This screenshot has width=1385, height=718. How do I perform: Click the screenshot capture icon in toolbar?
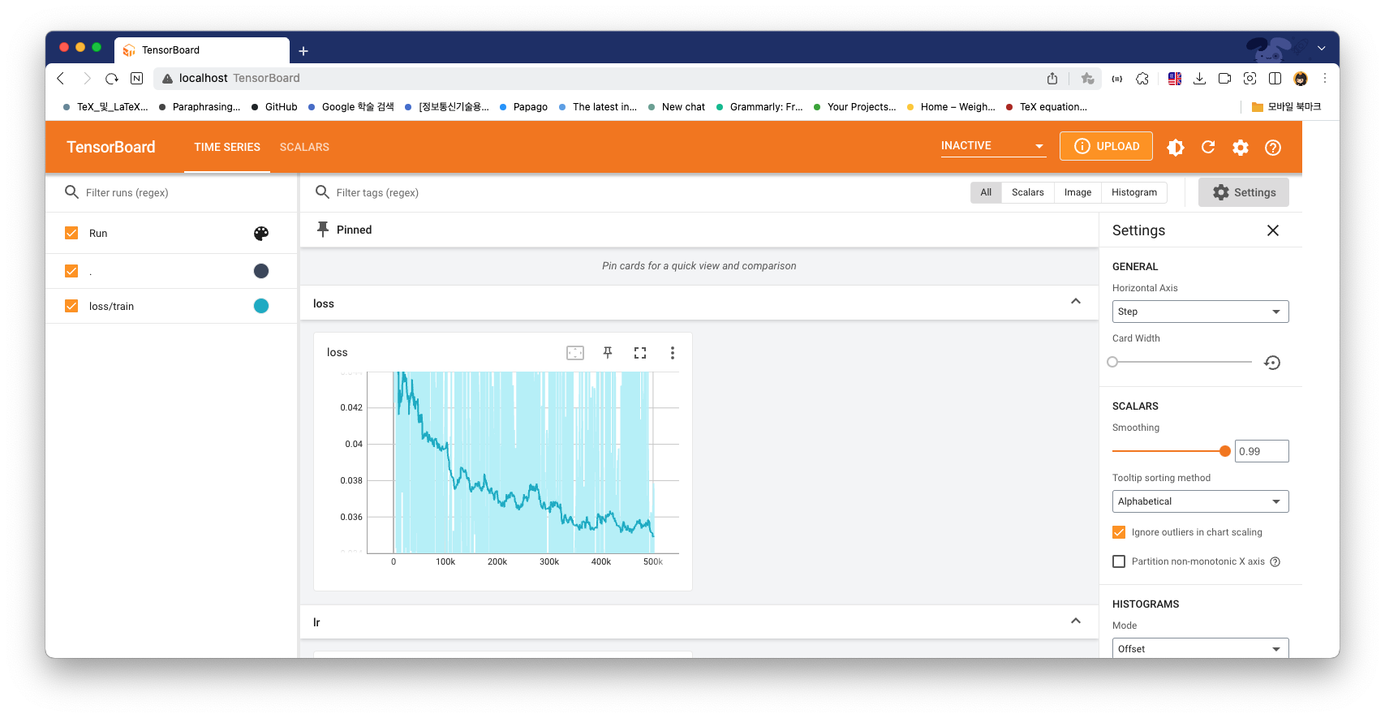pos(1250,78)
